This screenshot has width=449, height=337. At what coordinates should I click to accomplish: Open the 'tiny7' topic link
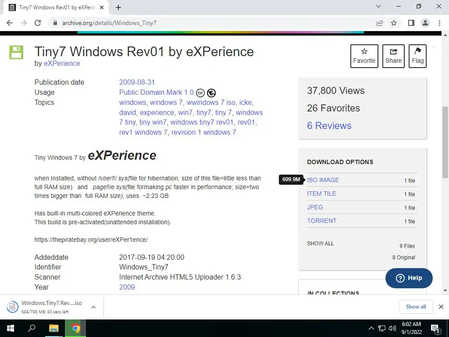point(203,112)
